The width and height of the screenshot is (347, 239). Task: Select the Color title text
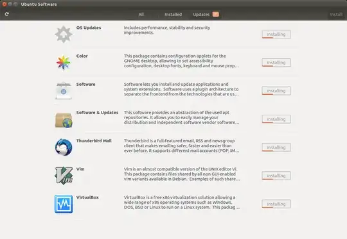82,56
